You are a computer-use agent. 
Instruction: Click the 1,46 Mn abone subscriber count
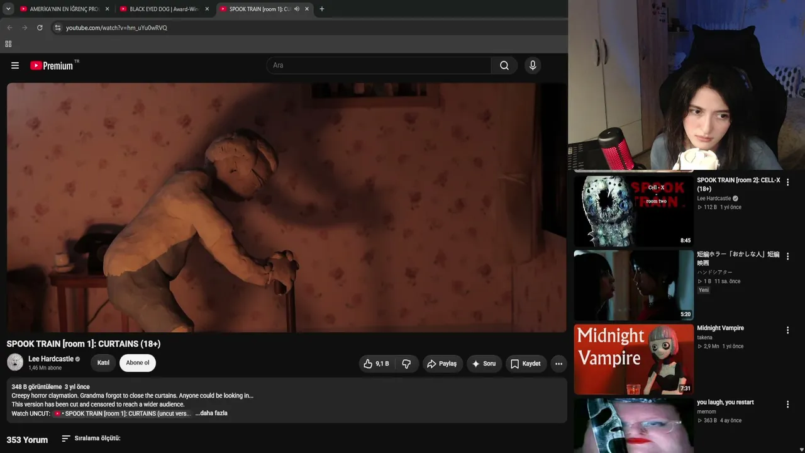pos(45,368)
